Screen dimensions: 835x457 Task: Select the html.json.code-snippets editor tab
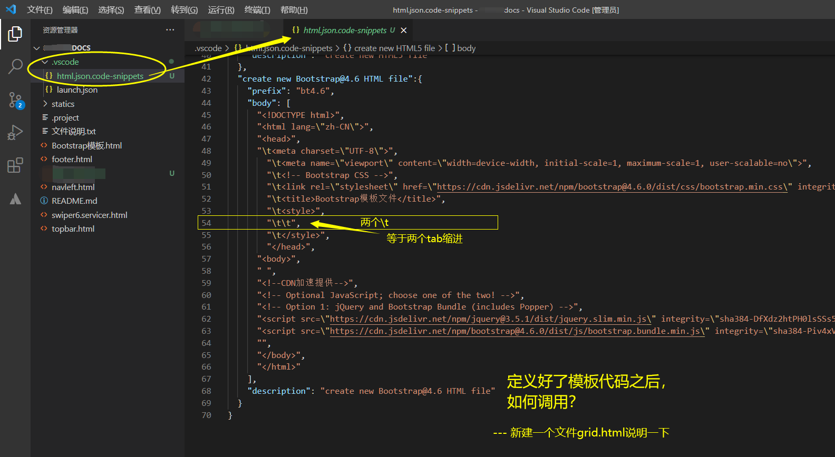pos(349,31)
